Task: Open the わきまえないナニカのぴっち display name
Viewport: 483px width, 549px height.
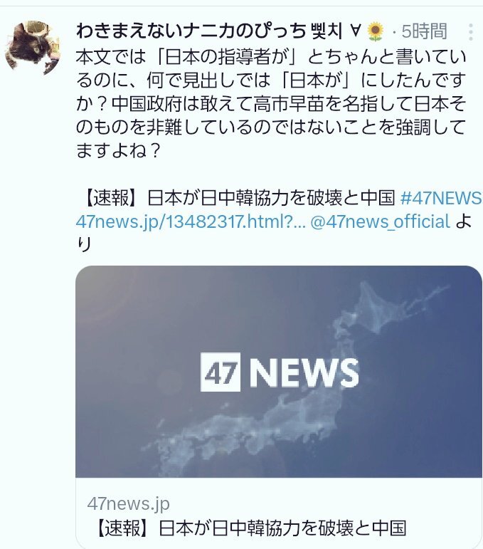Action: pyautogui.click(x=191, y=31)
